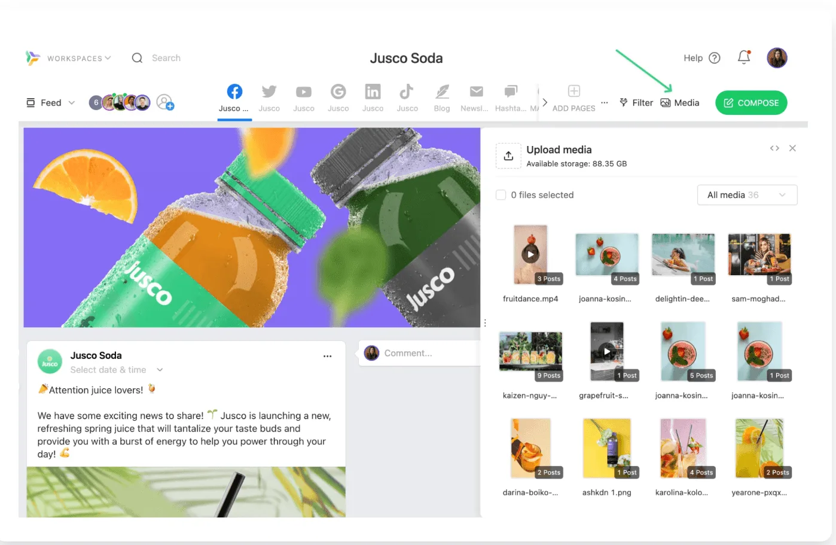Open the Newsletter page tab
836x545 pixels.
[x=476, y=98]
